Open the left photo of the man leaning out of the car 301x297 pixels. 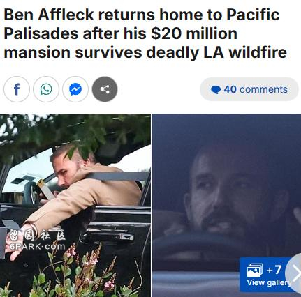75,206
